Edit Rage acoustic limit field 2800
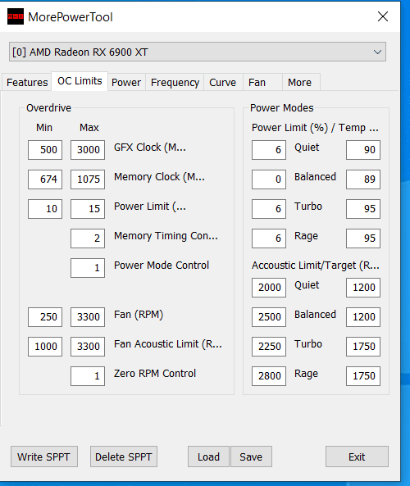Viewport: 410px width, 486px height. pos(269,376)
